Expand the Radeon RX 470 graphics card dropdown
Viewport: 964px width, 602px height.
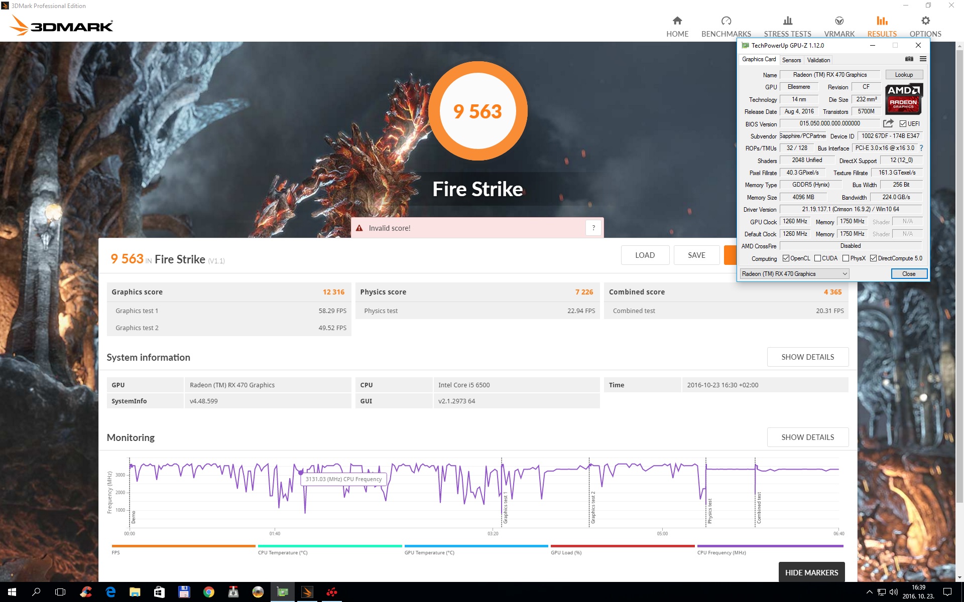coord(845,274)
